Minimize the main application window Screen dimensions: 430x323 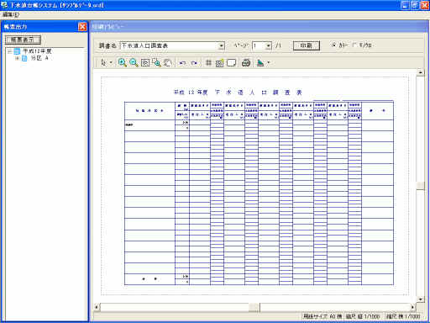tap(405, 5)
